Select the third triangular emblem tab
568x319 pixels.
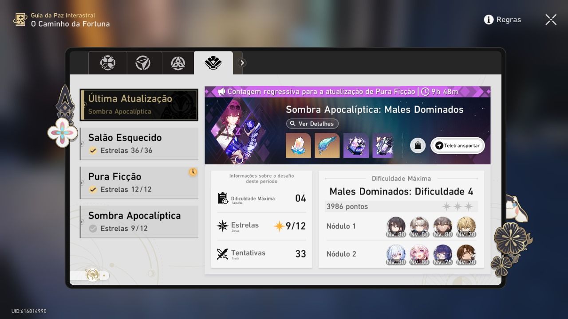tap(178, 63)
